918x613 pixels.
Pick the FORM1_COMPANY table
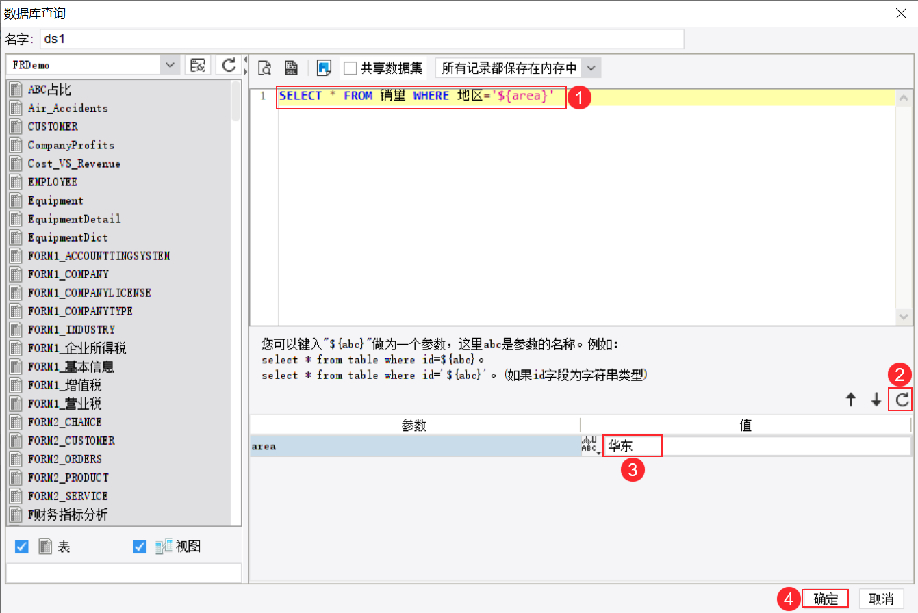(x=68, y=274)
